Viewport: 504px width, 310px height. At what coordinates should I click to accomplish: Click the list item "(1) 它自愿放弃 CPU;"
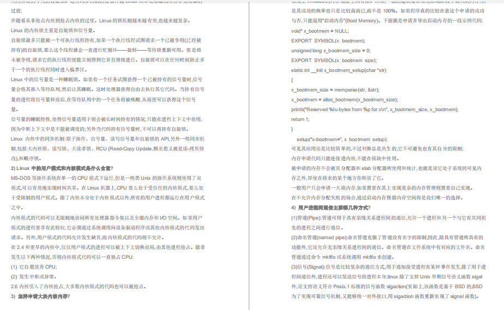click(x=34, y=266)
